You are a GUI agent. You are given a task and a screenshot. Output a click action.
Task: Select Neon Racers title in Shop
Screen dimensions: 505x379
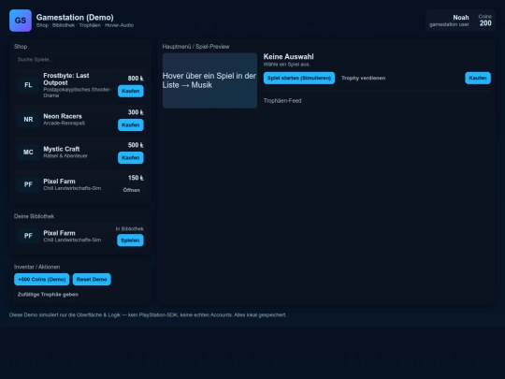[63, 116]
